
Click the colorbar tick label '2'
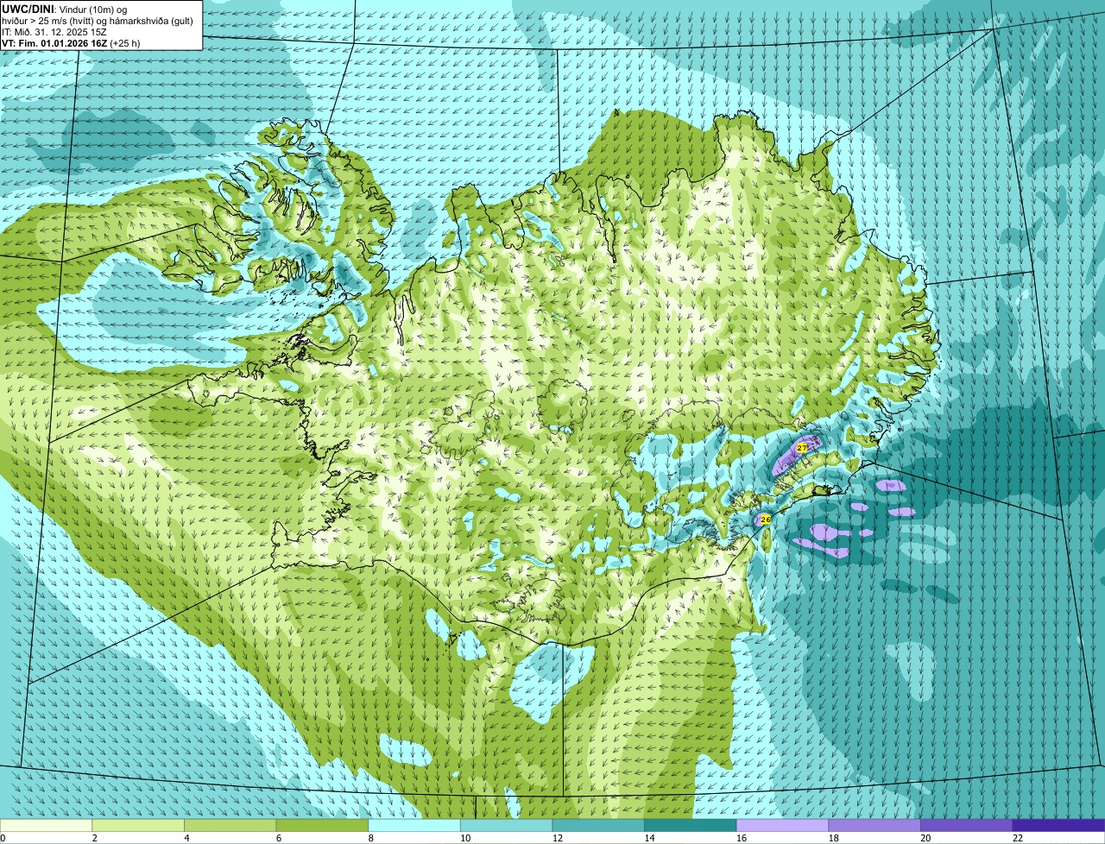[94, 838]
